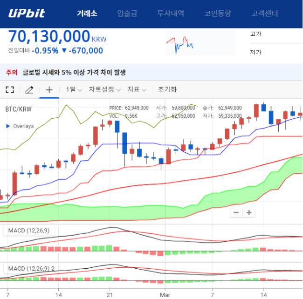Go to 투자내역 menu
Screen dimensions: 303x299
coord(171,14)
